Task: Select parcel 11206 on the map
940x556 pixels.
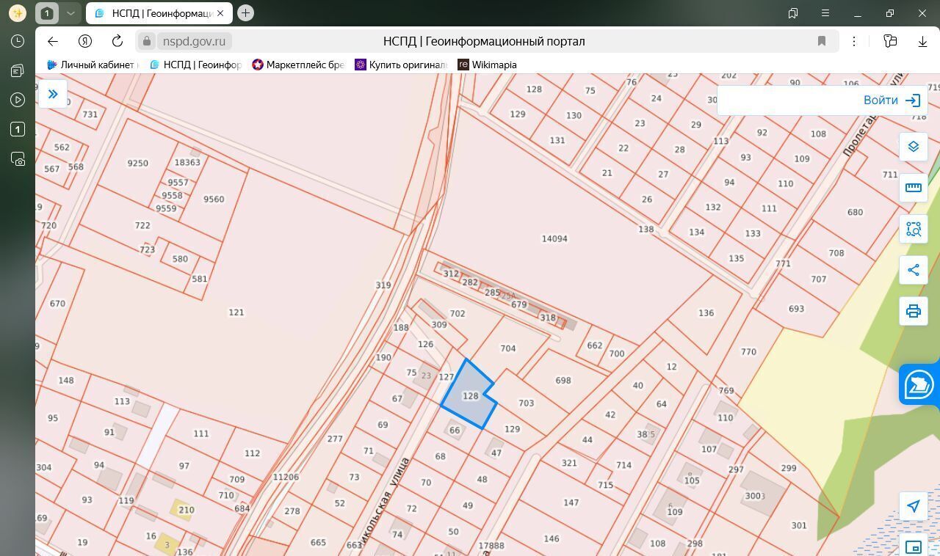Action: click(286, 477)
